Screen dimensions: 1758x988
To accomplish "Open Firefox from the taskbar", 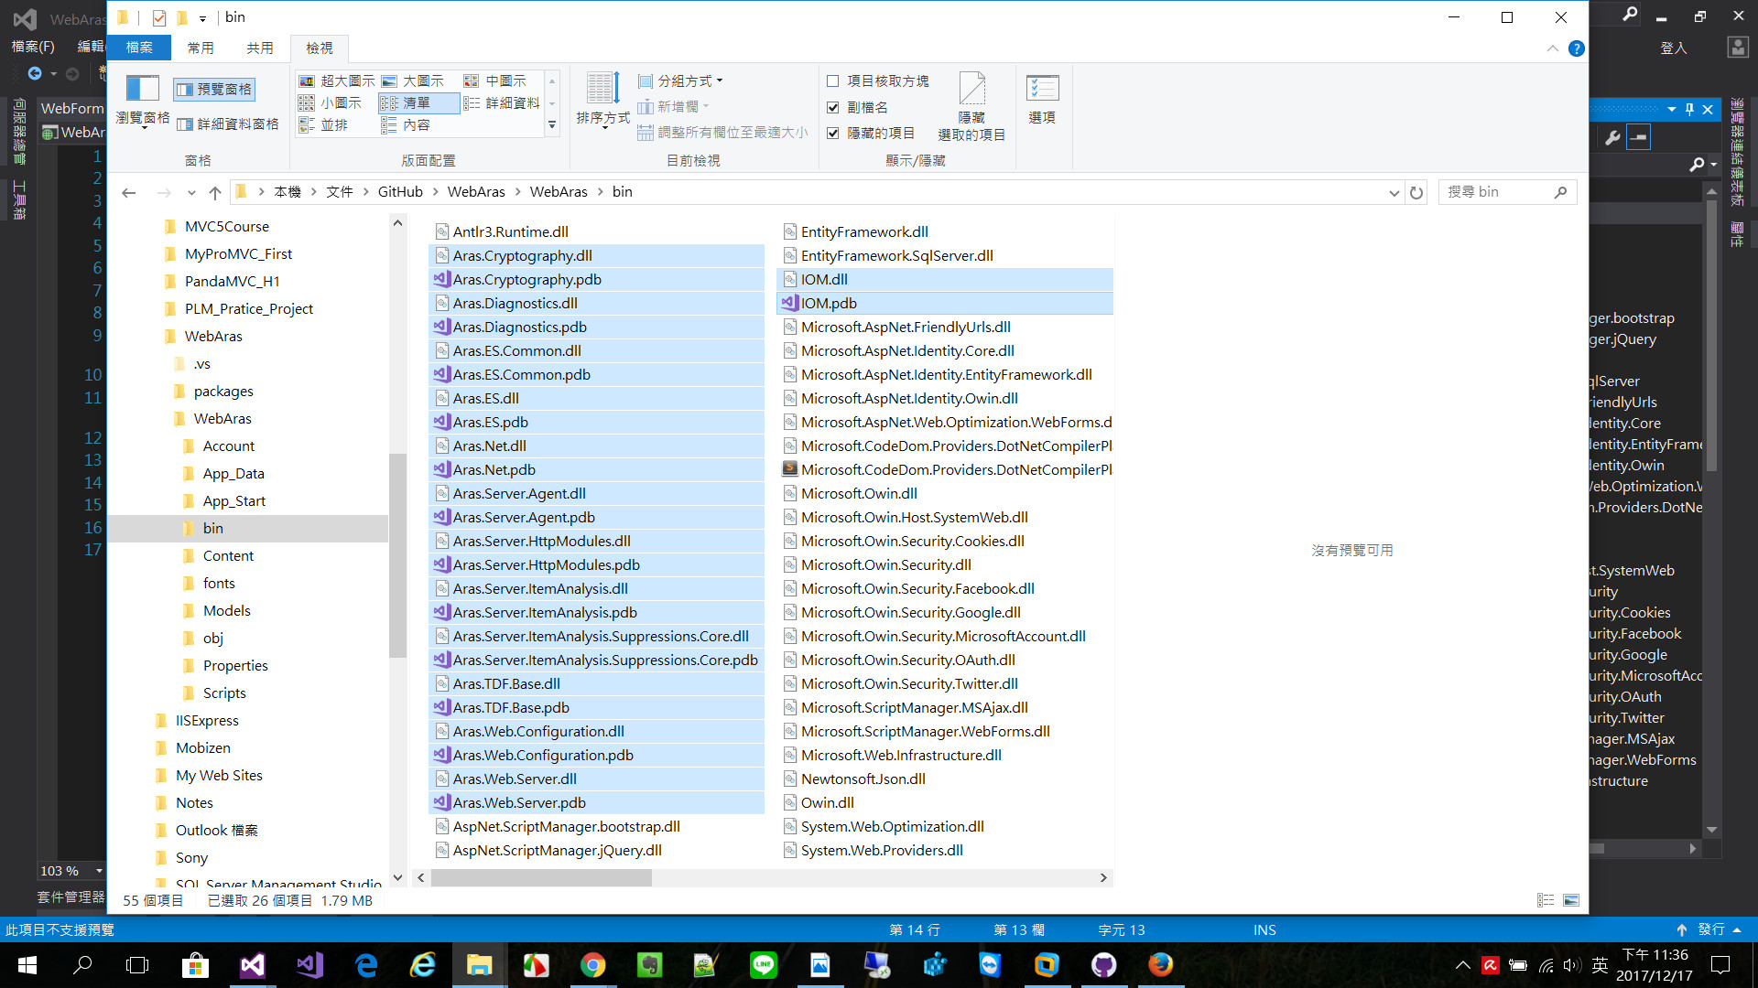I will [1160, 965].
